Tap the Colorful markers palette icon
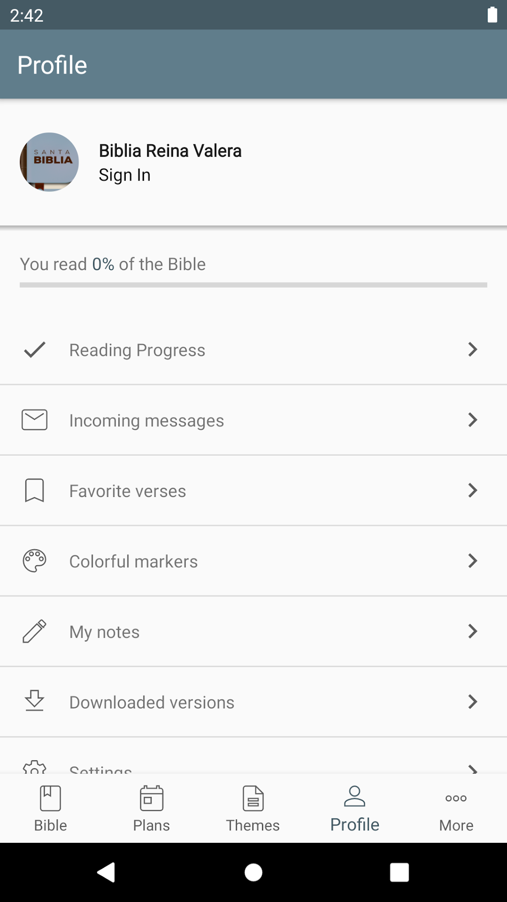Viewport: 507px width, 902px height. pos(35,561)
